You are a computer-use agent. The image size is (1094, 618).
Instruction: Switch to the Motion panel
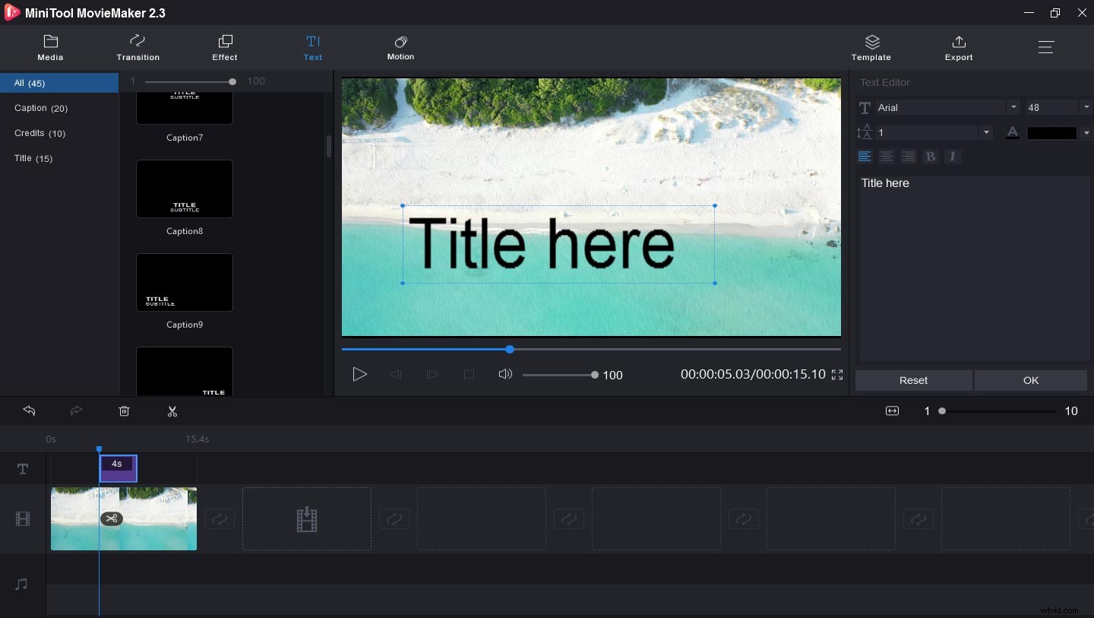pyautogui.click(x=400, y=48)
